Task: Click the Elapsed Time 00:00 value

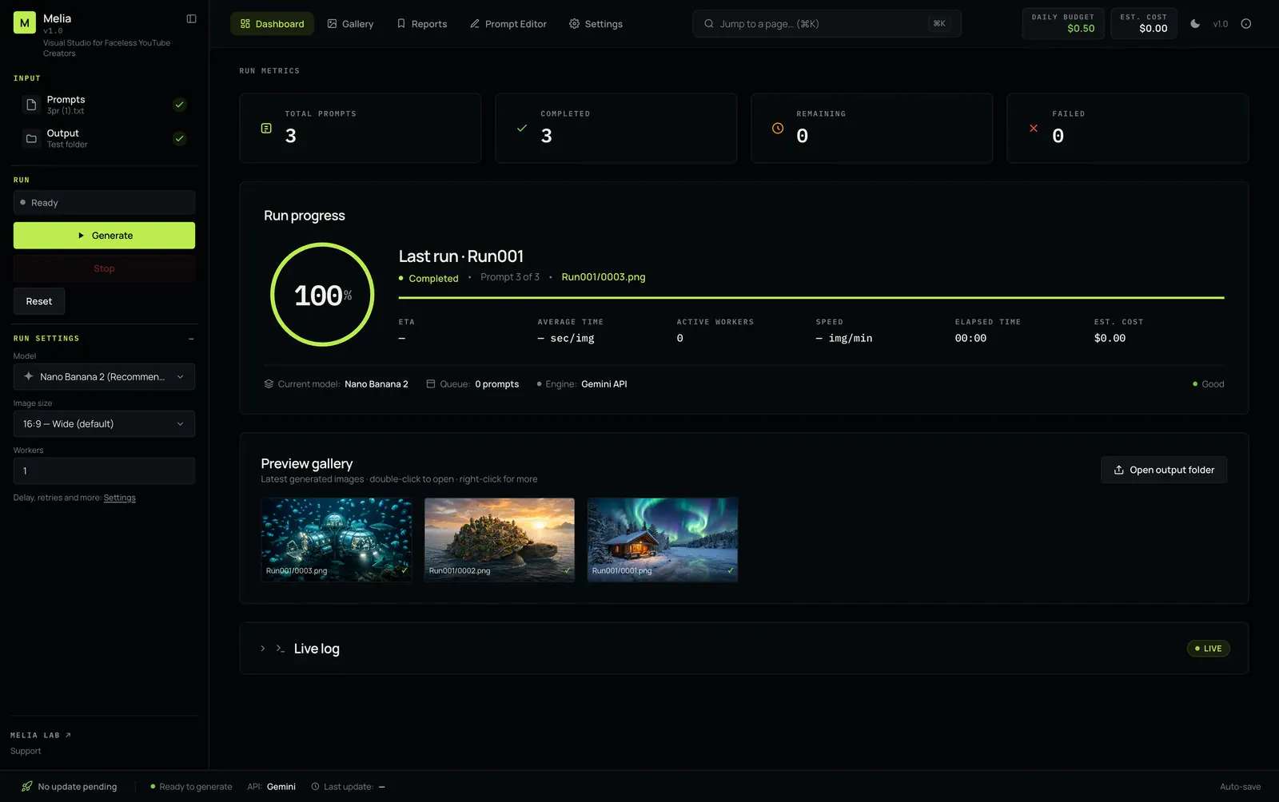Action: click(970, 339)
